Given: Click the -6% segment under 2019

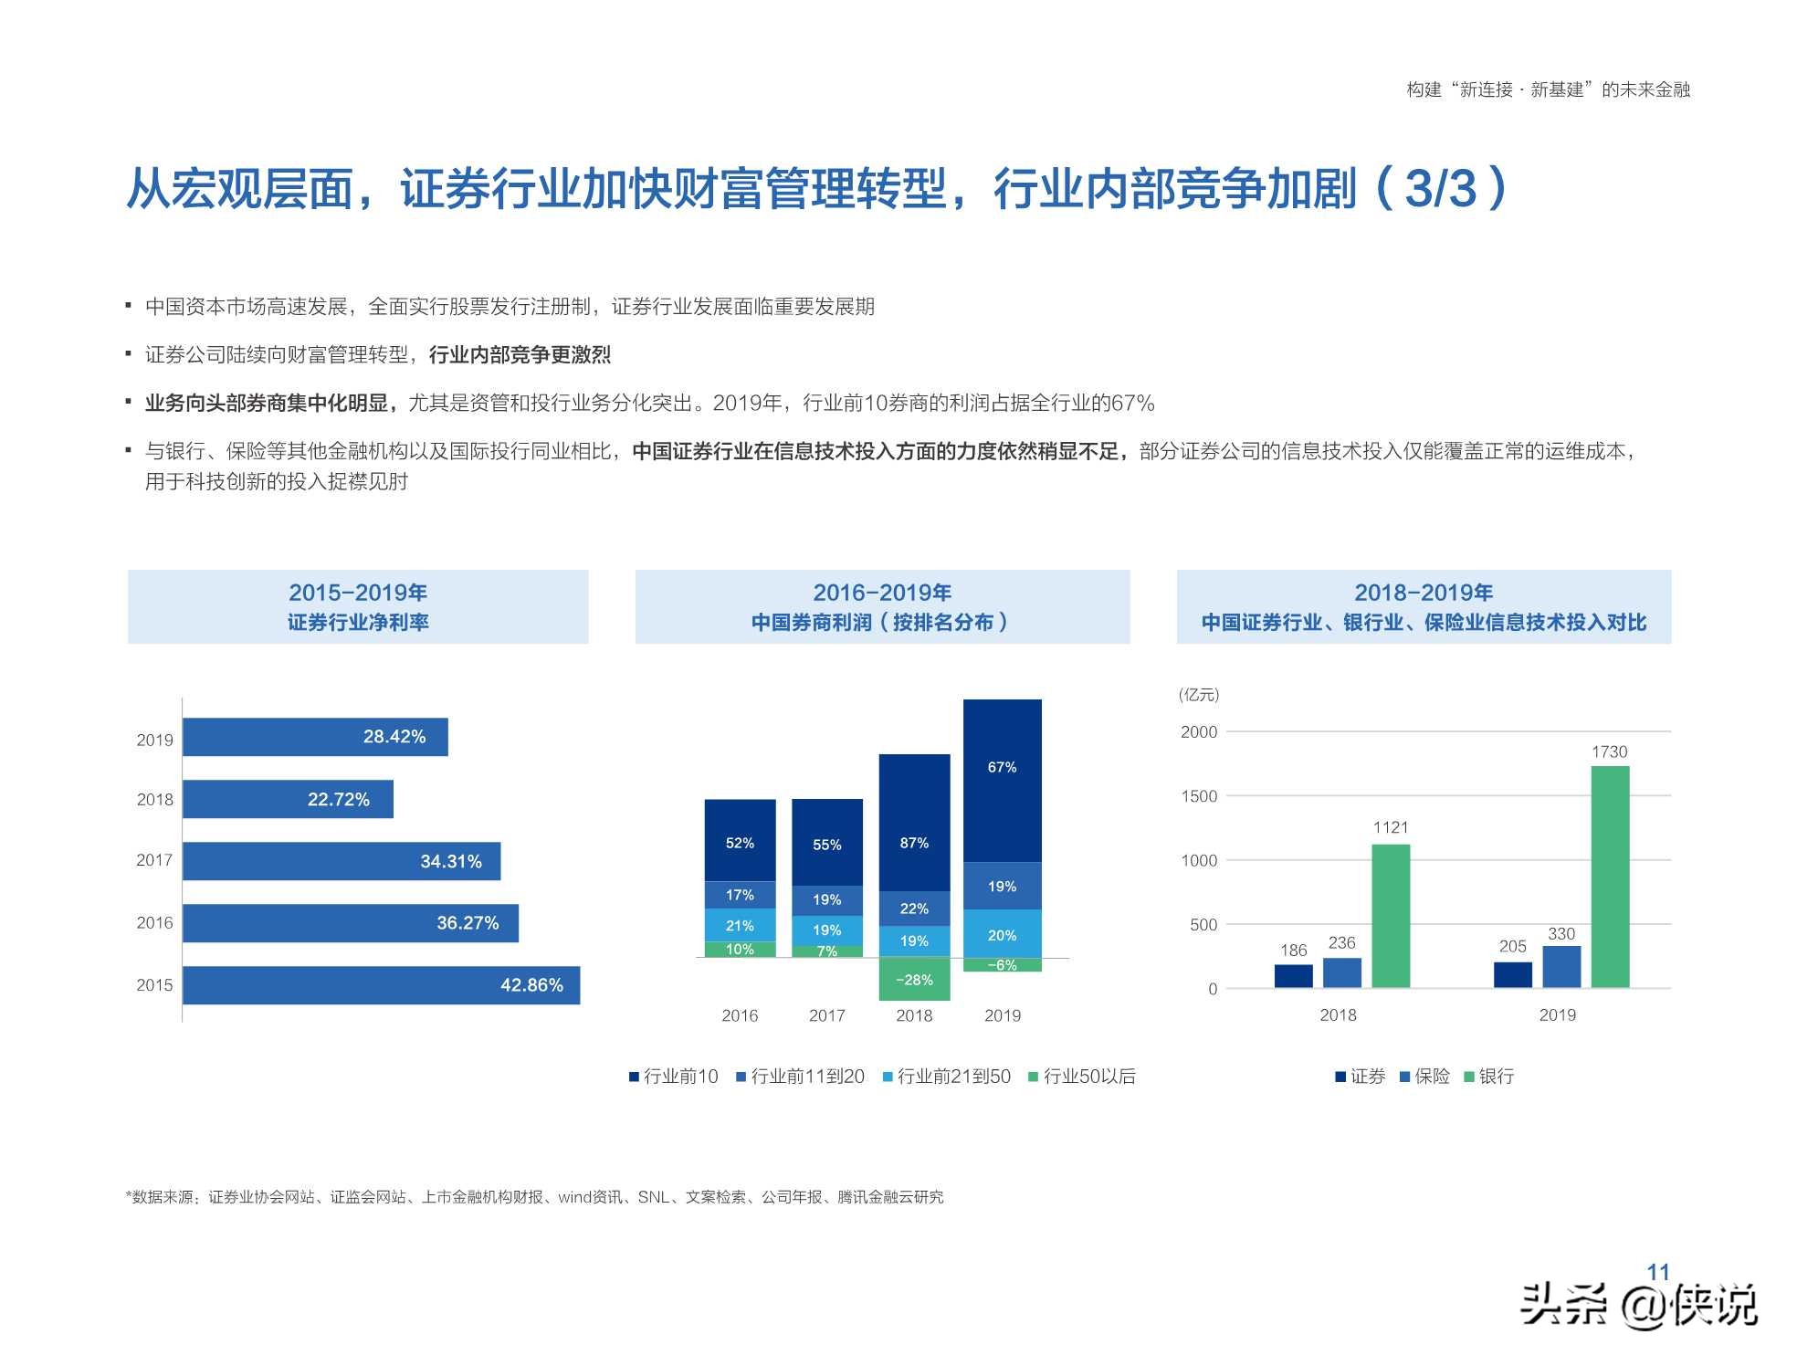Looking at the screenshot, I should point(1002,964).
